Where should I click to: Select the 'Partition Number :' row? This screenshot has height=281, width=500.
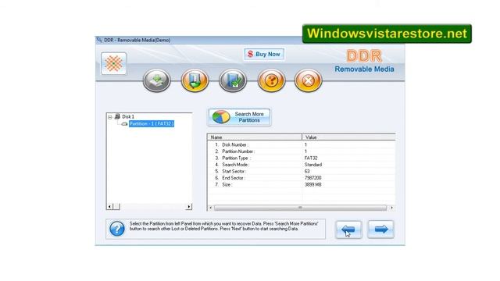click(301, 151)
